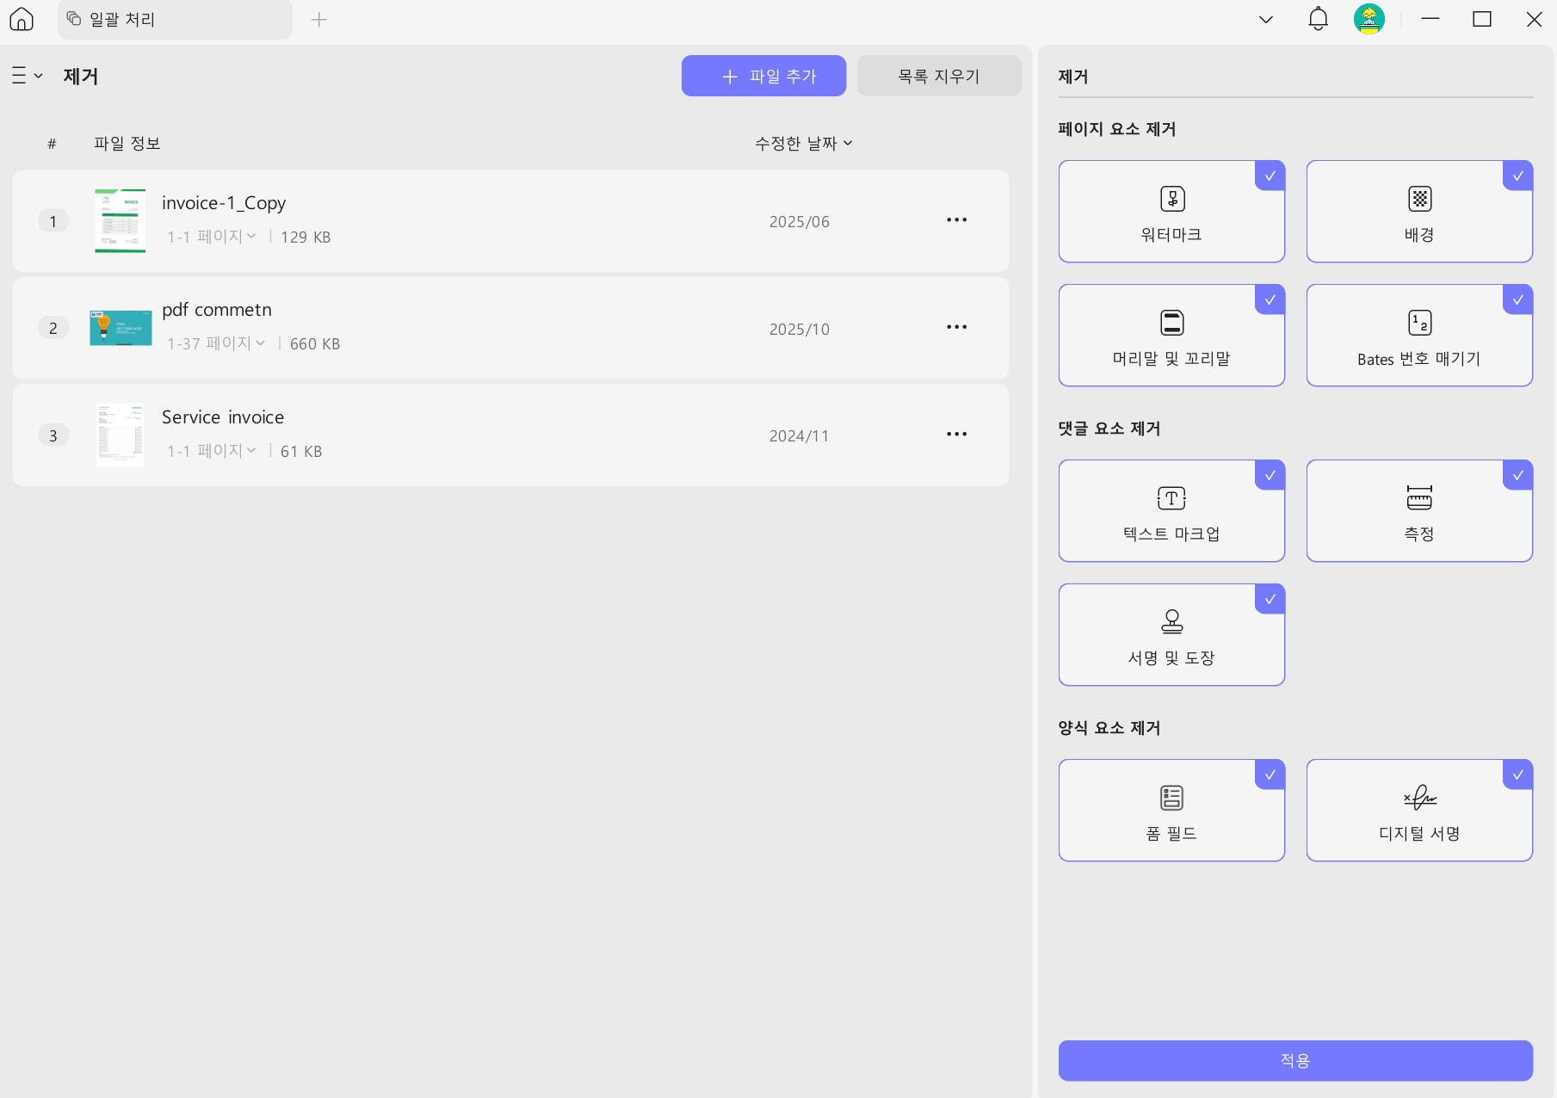Open the user profile avatar
The height and width of the screenshot is (1098, 1557).
1369,19
